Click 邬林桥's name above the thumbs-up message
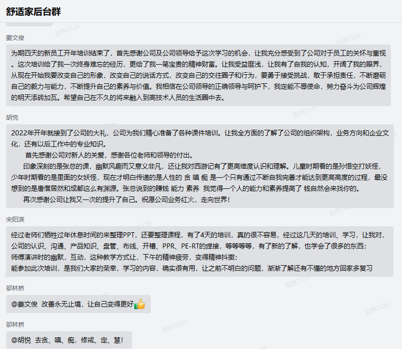This screenshot has width=402, height=349. [15, 289]
